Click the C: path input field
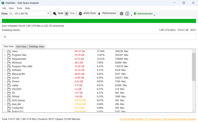This screenshot has height=122, width=198. tap(99, 37)
